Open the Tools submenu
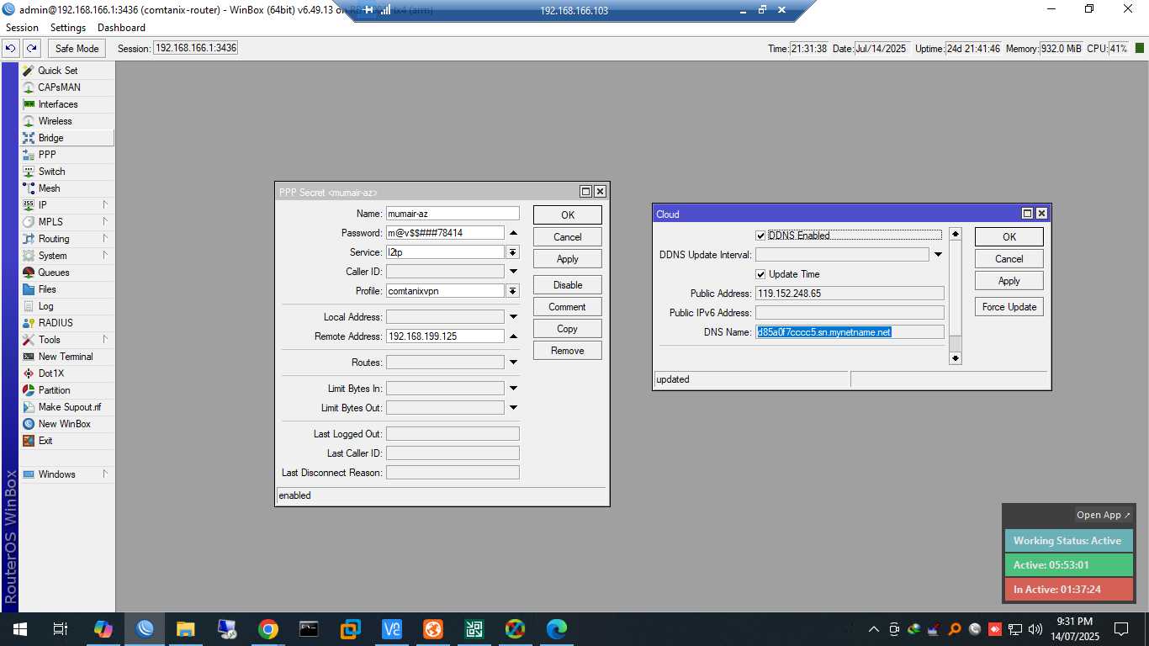The width and height of the screenshot is (1149, 646). (66, 340)
